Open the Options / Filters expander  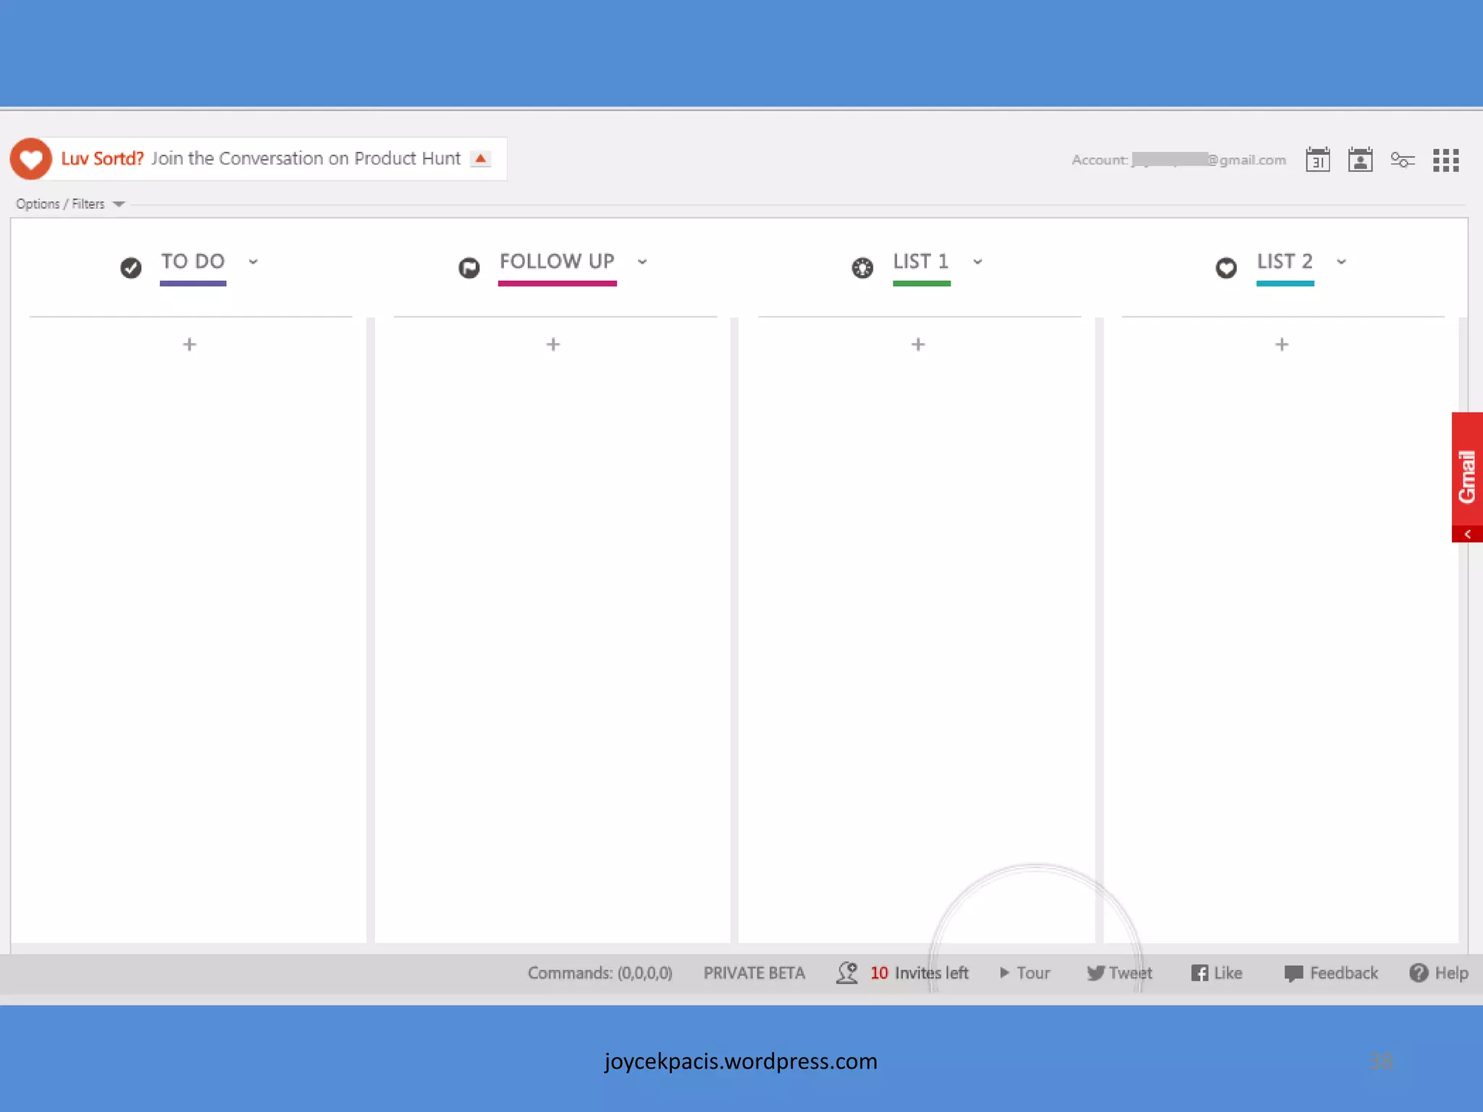pyautogui.click(x=70, y=204)
